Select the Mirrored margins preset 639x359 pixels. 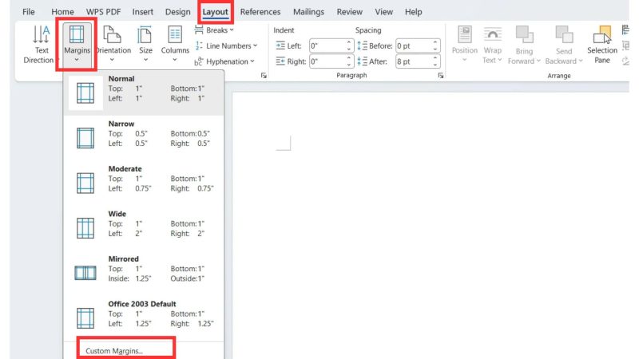[x=144, y=273]
